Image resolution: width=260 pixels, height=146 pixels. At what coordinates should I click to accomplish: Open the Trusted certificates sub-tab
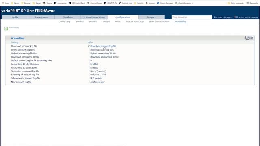pos(135,21)
